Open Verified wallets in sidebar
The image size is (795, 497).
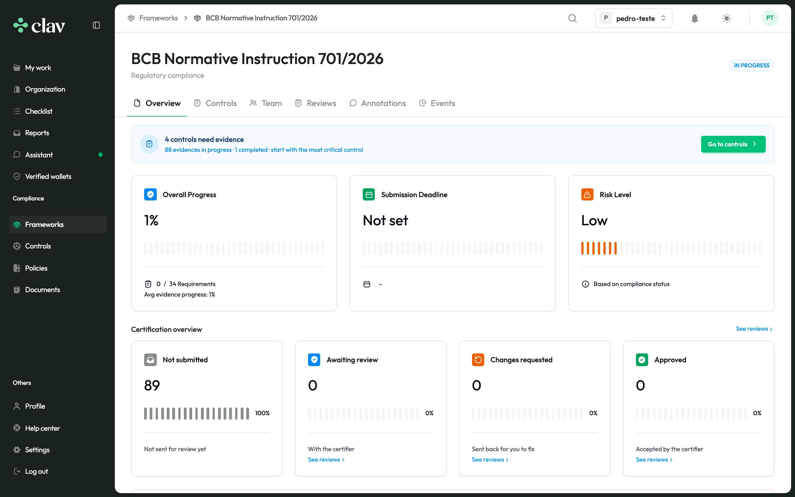tap(57, 176)
